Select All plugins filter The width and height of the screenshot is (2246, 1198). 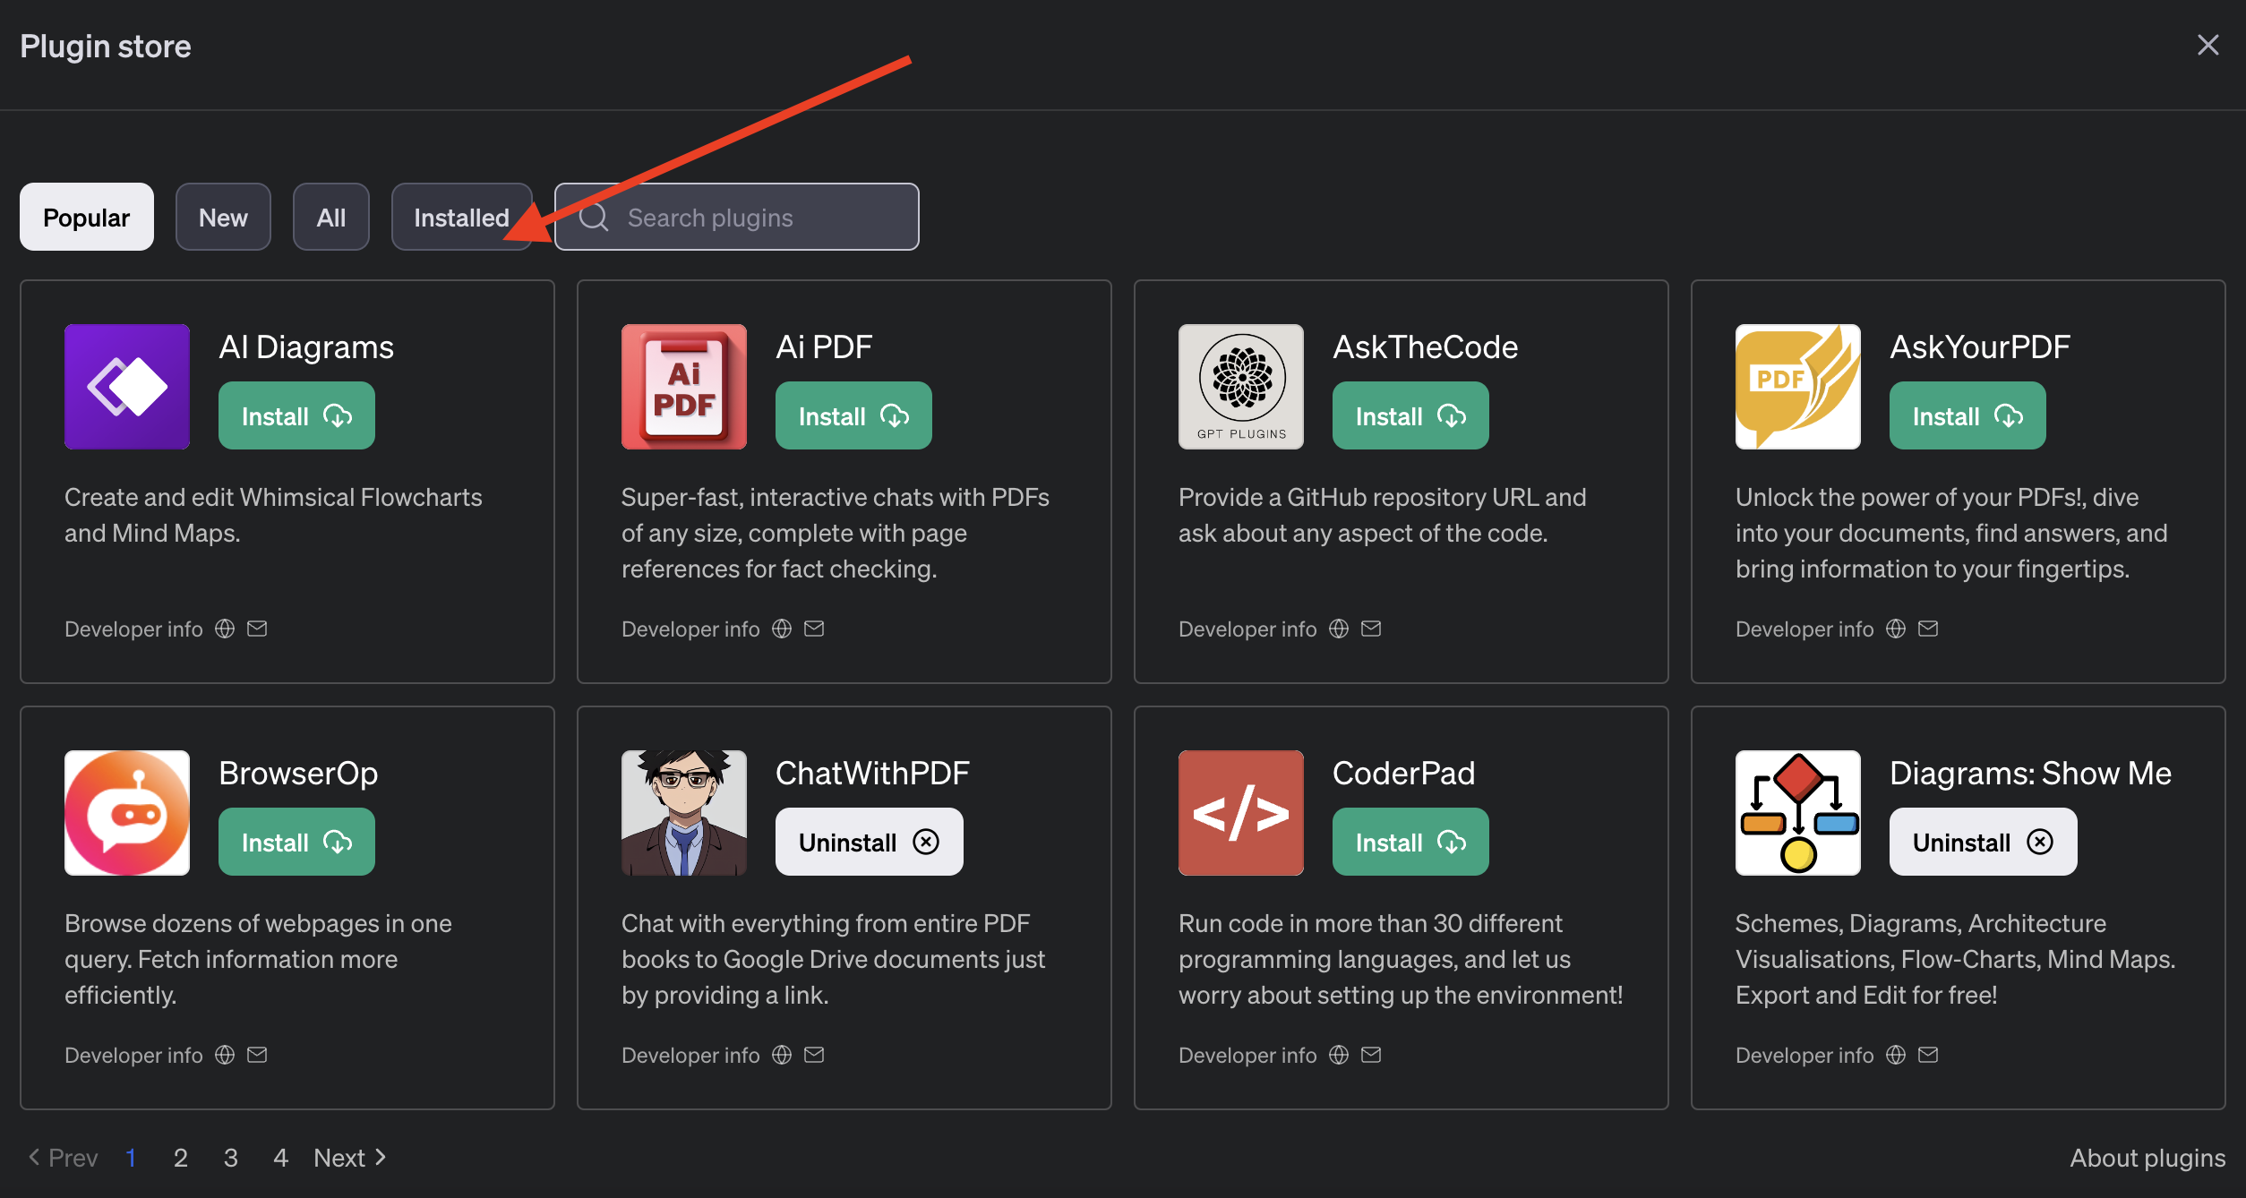[330, 215]
